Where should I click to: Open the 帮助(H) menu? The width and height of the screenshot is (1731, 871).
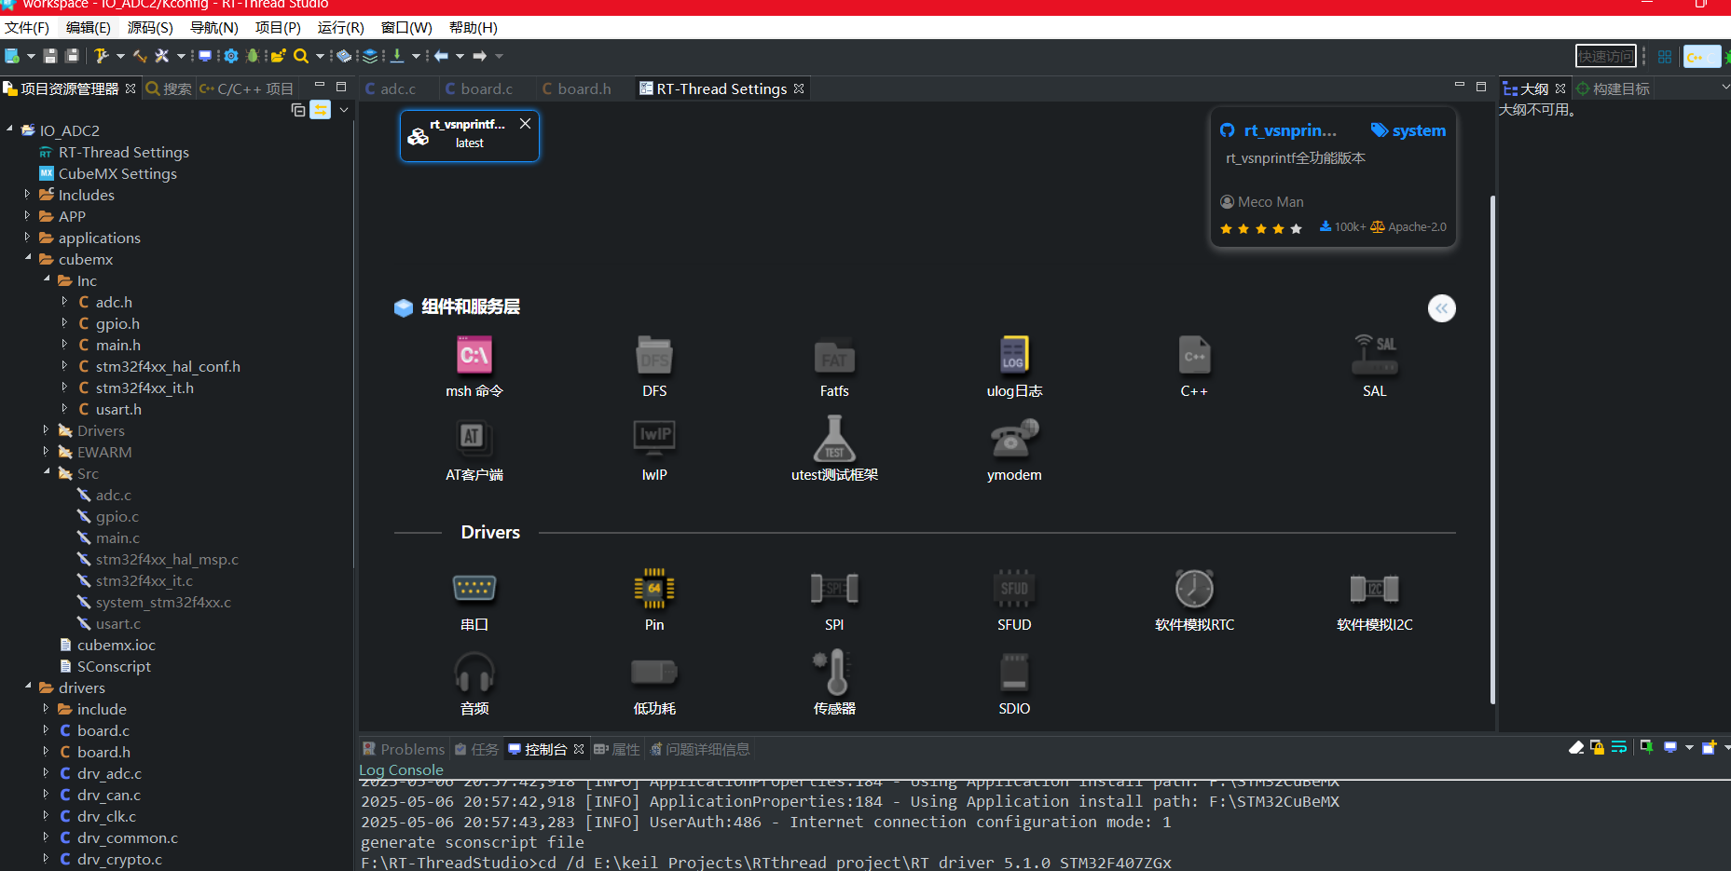coord(474,28)
